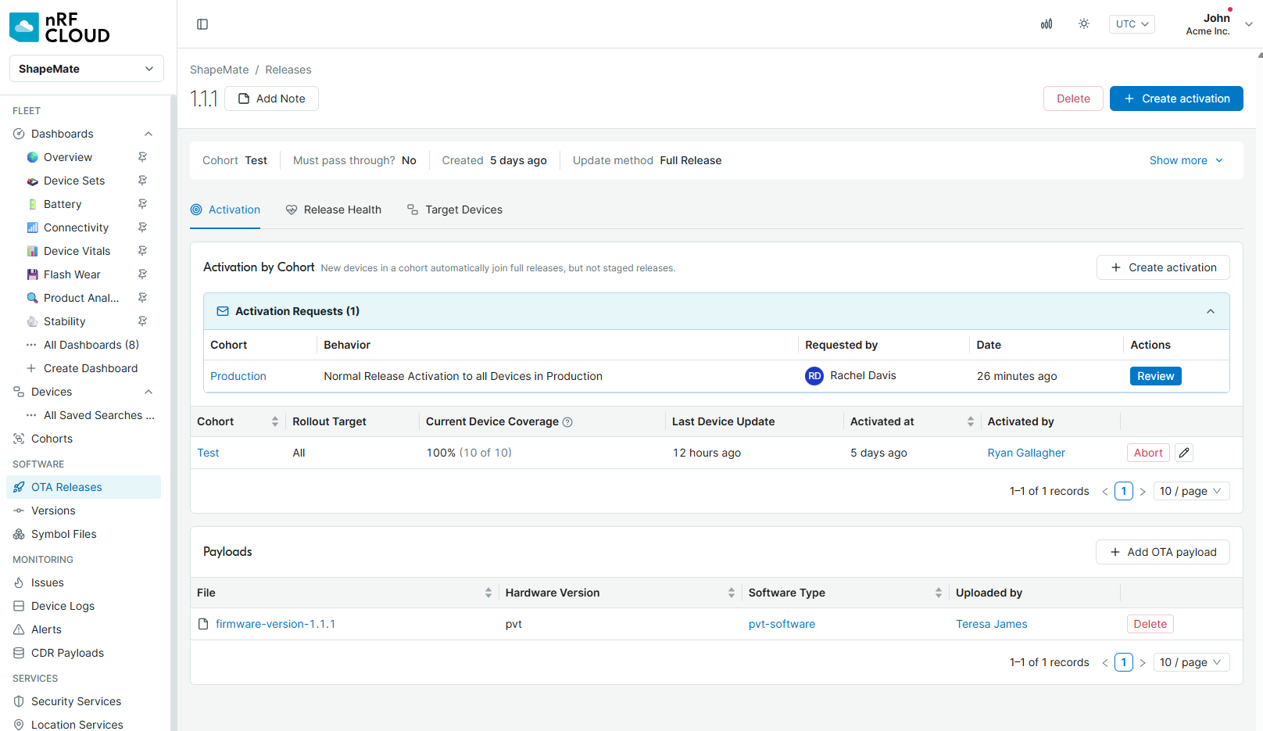Collapse the Dashboards section
The image size is (1263, 731).
tap(148, 134)
